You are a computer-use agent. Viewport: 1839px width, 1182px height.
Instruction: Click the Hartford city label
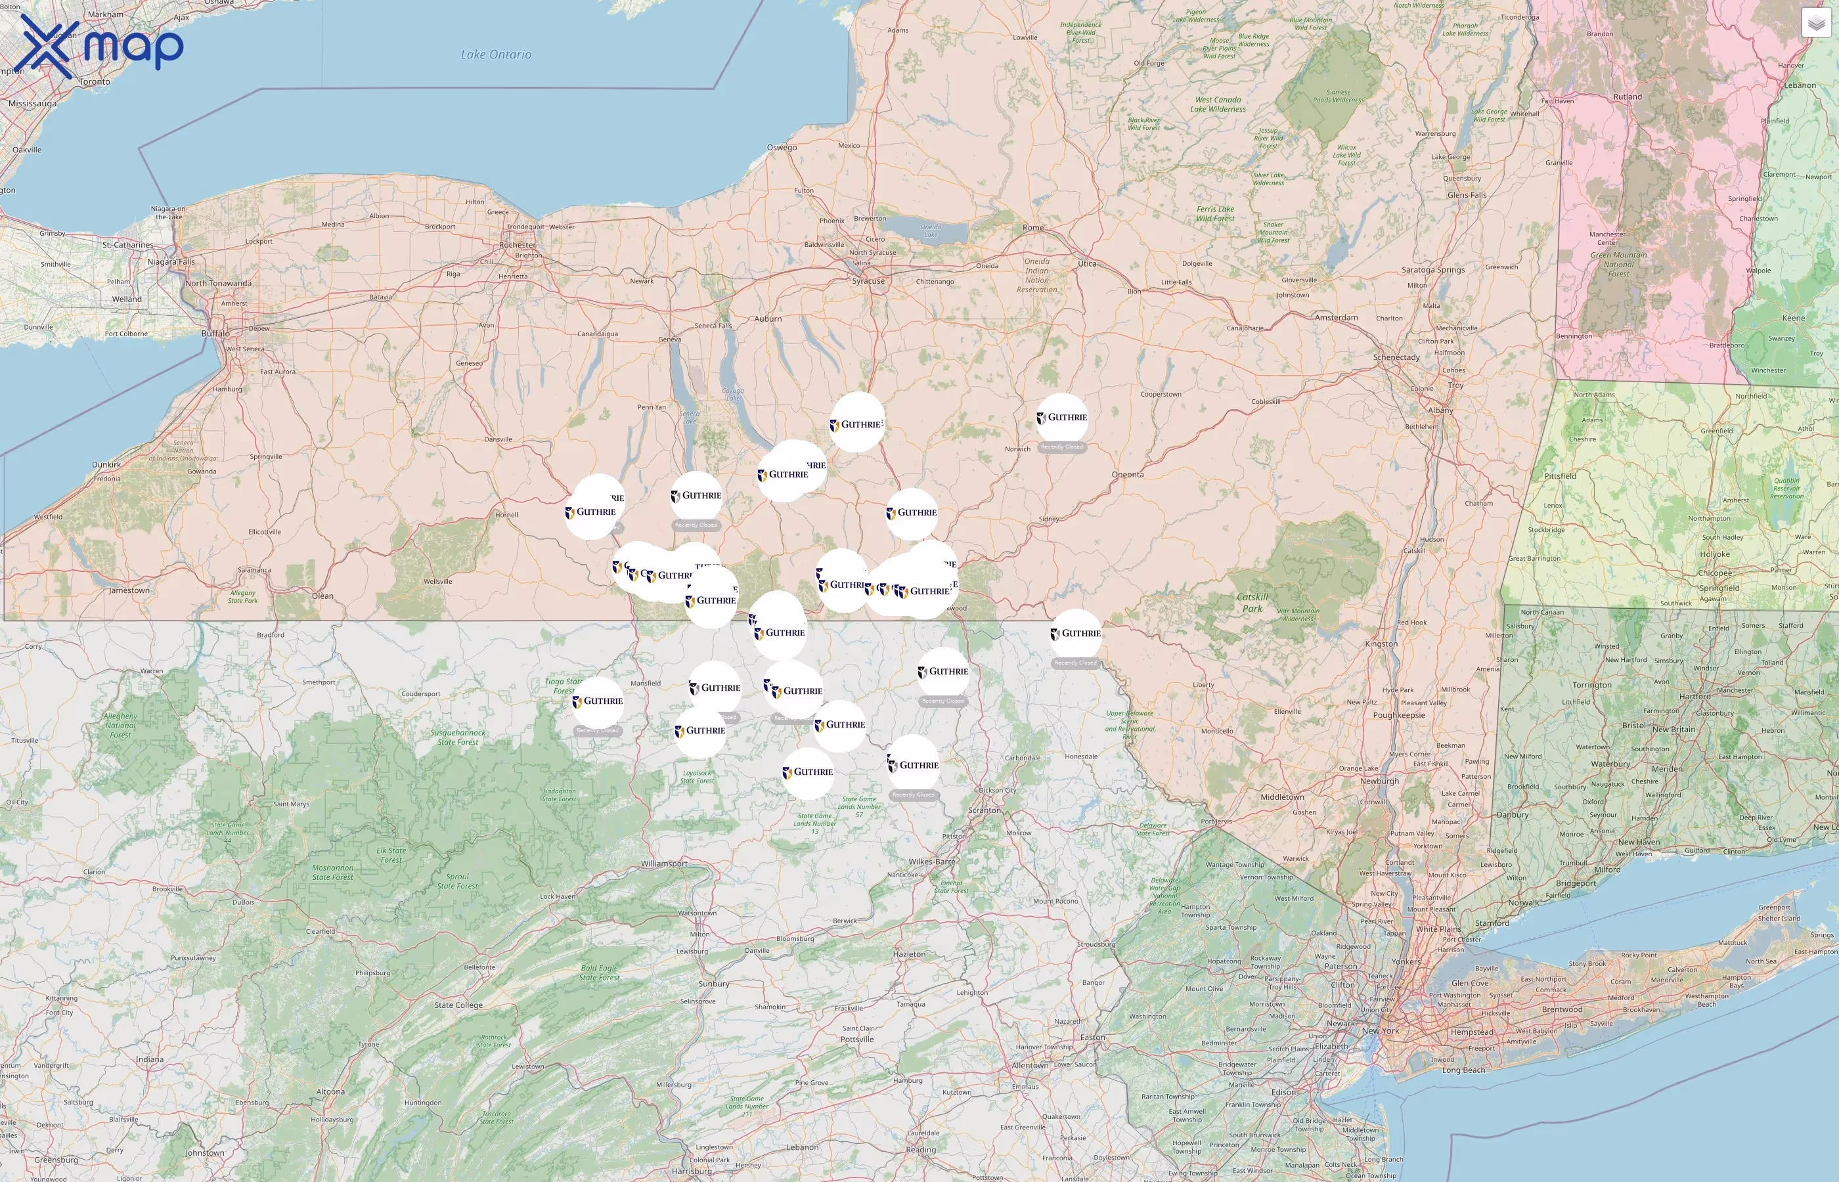click(x=1695, y=697)
